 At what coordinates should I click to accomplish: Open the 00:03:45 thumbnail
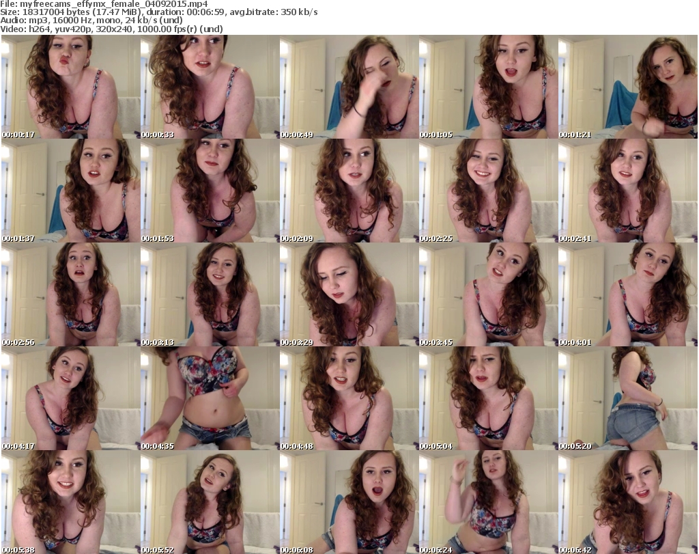489,294
